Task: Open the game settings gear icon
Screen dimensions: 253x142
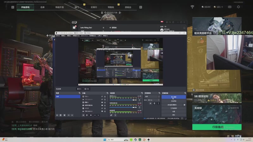Action: click(x=238, y=7)
